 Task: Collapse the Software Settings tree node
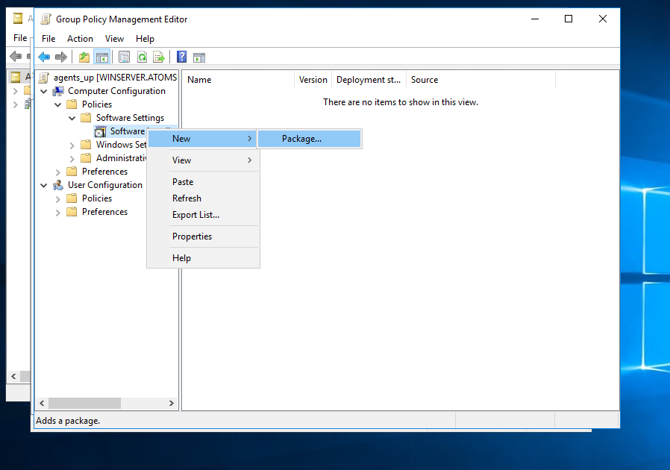[x=72, y=118]
